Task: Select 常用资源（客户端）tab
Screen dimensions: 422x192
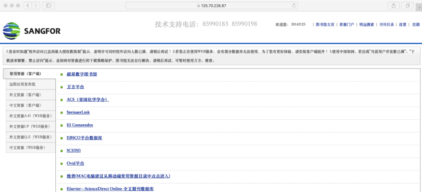Action: coord(30,74)
